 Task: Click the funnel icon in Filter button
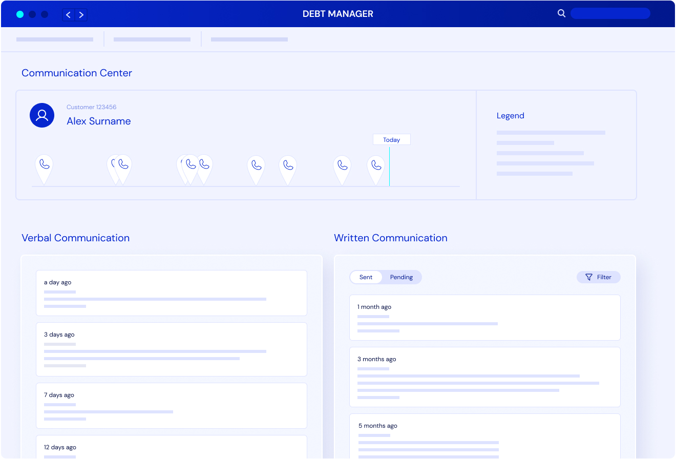tap(589, 277)
